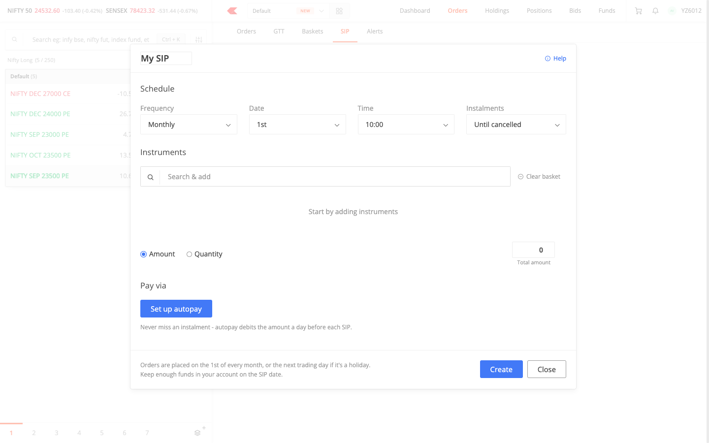
Task: Open the Time 10:00 dropdown
Action: [406, 125]
